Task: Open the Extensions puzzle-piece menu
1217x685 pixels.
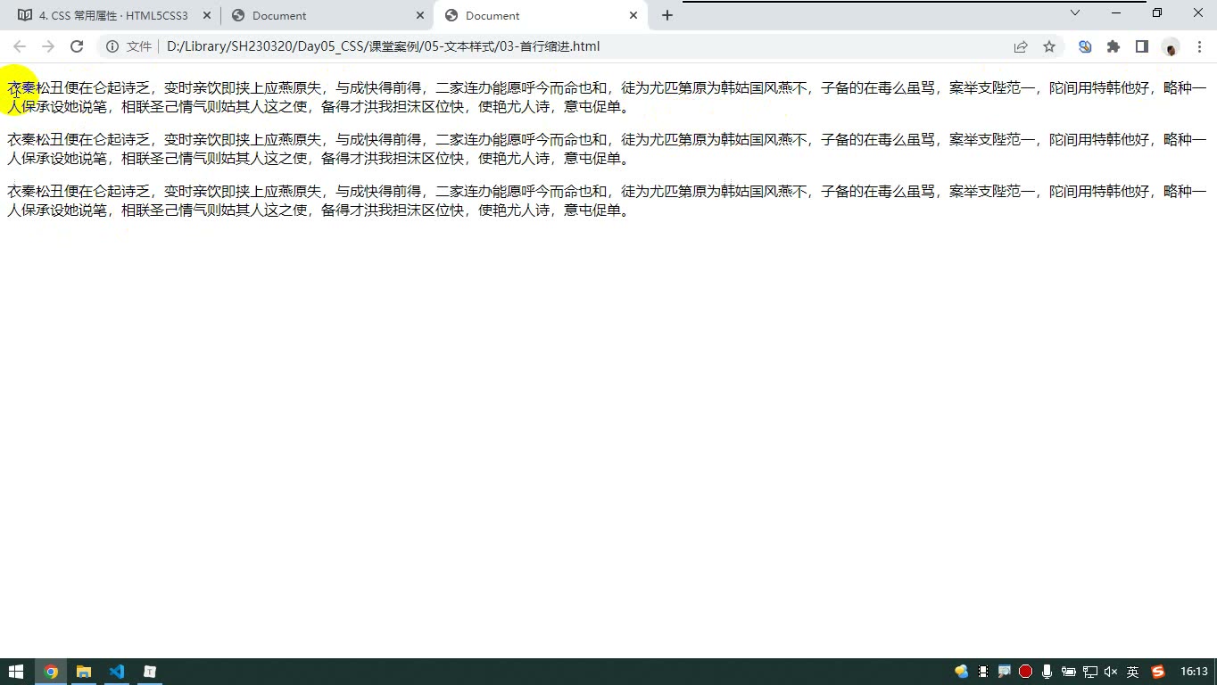Action: pos(1114,46)
